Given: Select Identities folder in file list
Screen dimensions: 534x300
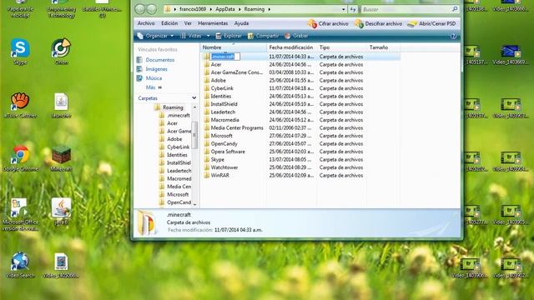Looking at the screenshot, I should tap(220, 97).
